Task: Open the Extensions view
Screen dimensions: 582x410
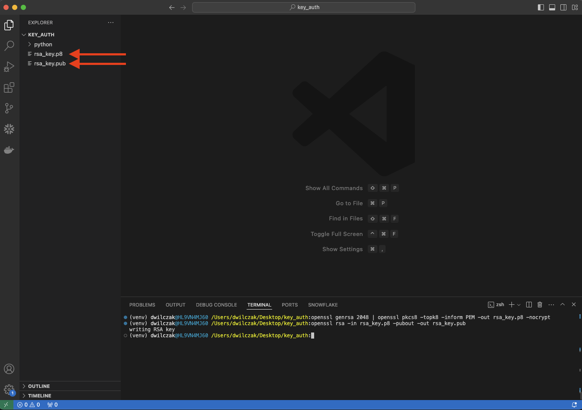Action: click(x=9, y=87)
